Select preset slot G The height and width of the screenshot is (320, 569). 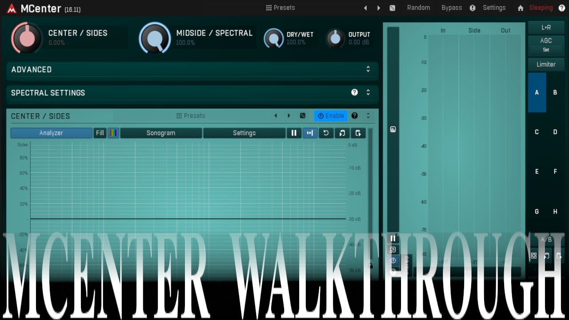coord(537,212)
